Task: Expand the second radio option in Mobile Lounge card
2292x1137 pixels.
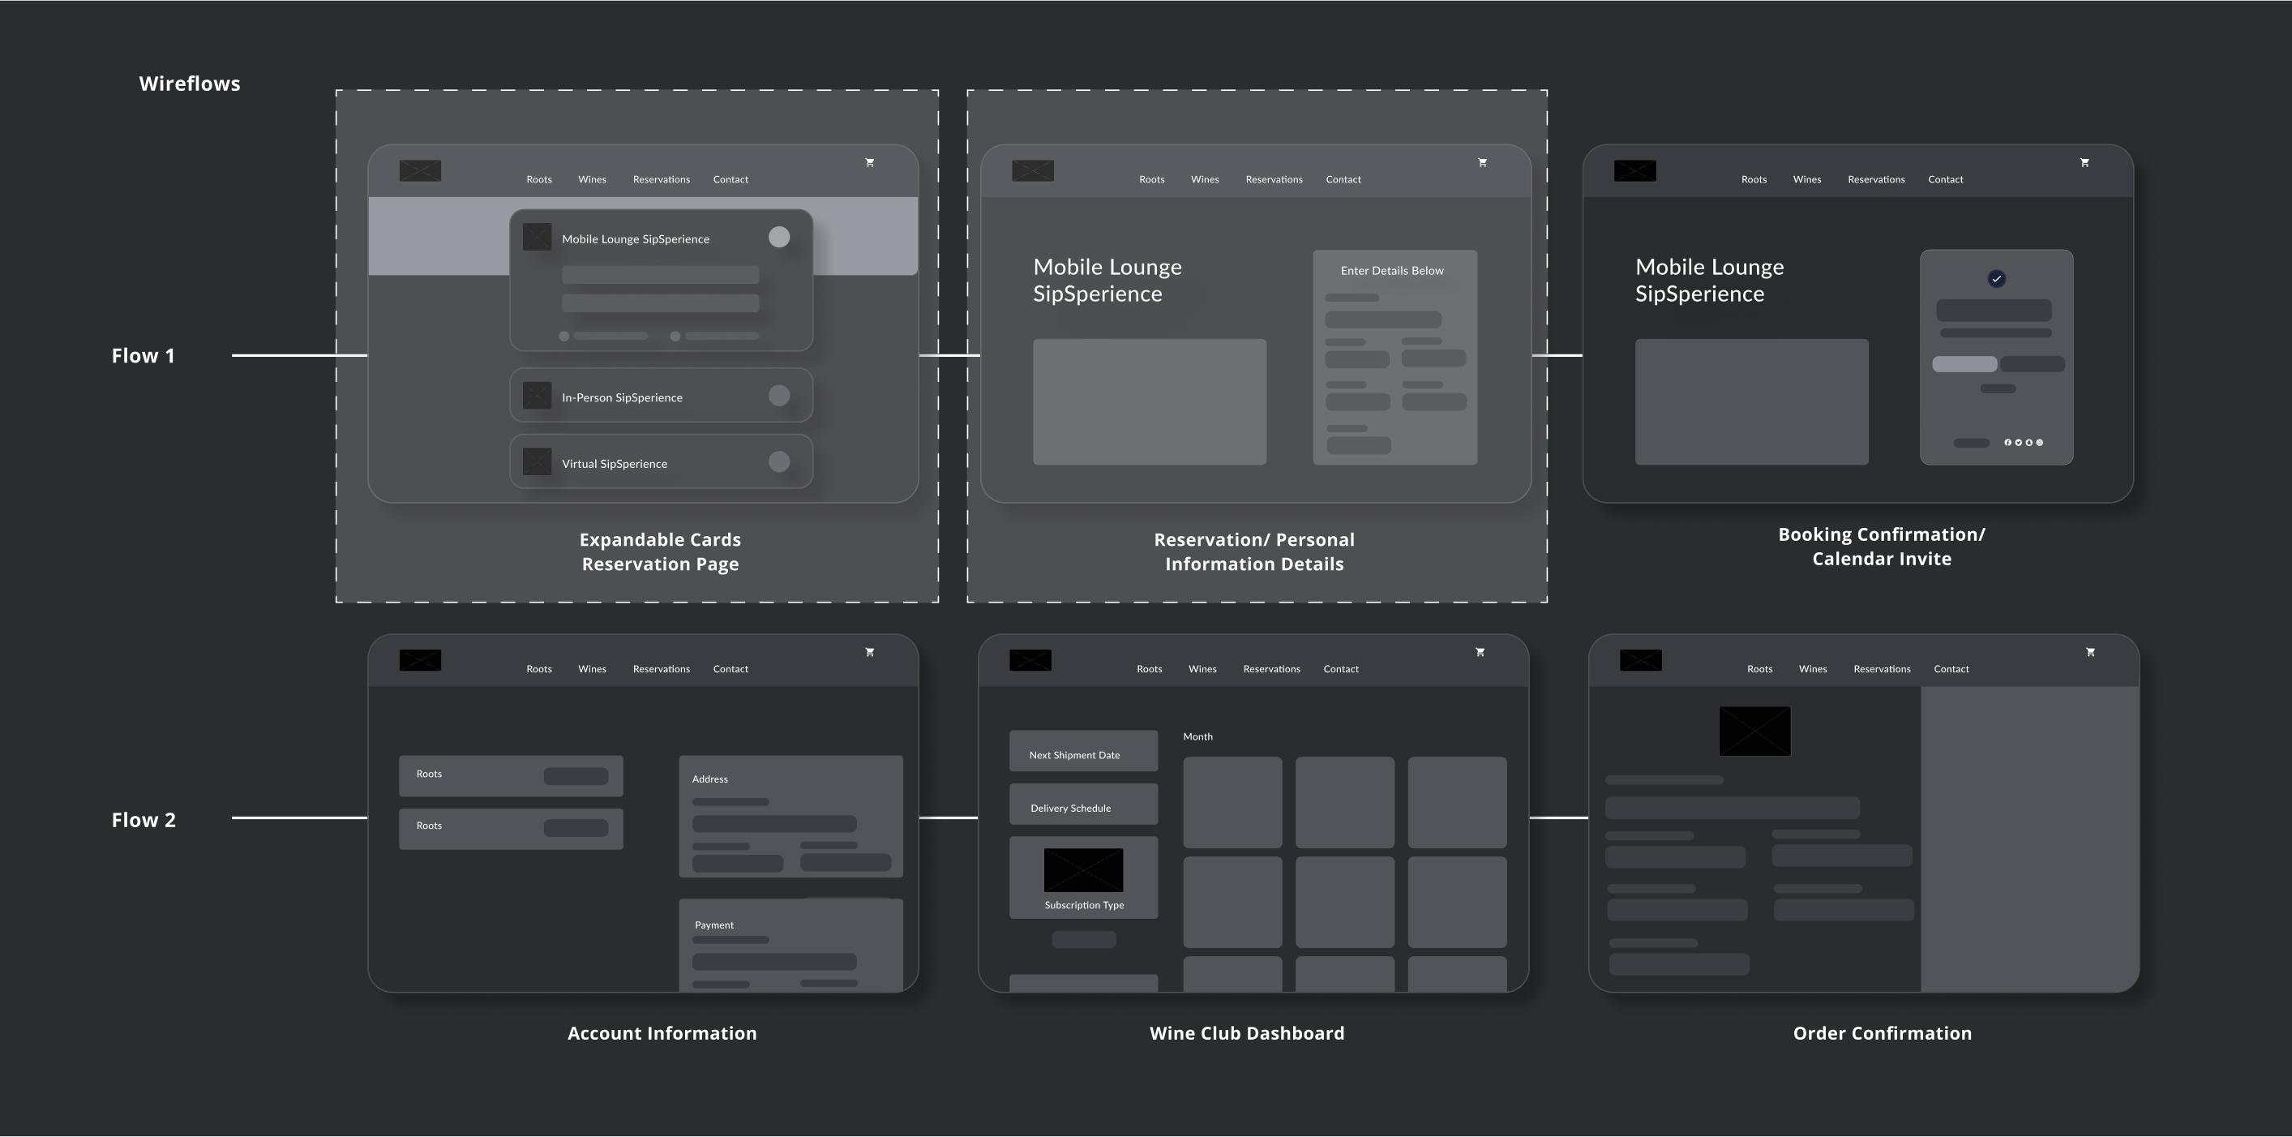Action: 675,337
